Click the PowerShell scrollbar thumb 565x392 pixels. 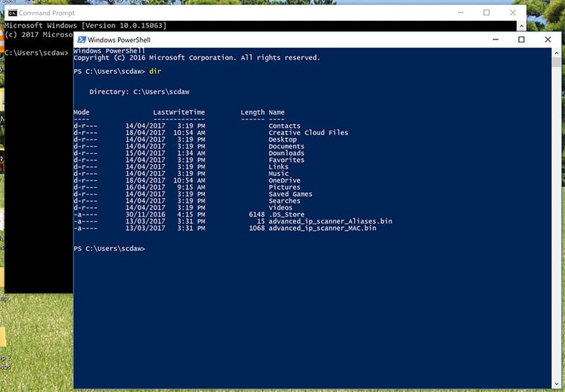(556, 62)
